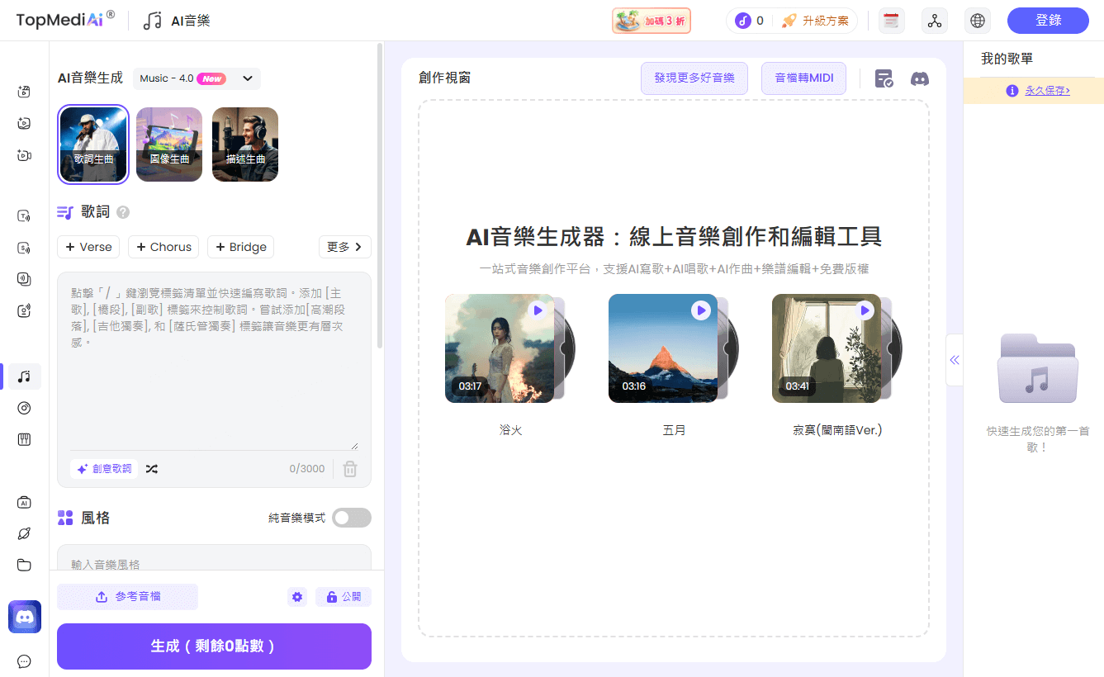The height and width of the screenshot is (677, 1104).
Task: Open the person-with-sound-waves voice icon in sidebar
Action: (x=24, y=310)
